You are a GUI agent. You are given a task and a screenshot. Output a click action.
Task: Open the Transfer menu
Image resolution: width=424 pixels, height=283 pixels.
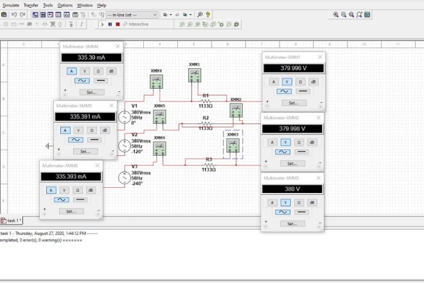click(x=31, y=5)
